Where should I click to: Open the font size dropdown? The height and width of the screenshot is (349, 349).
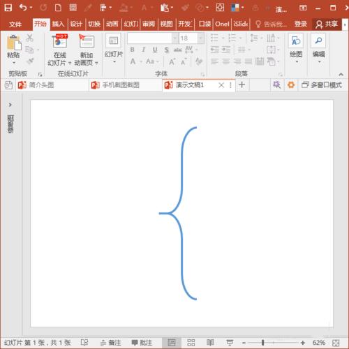coord(200,38)
